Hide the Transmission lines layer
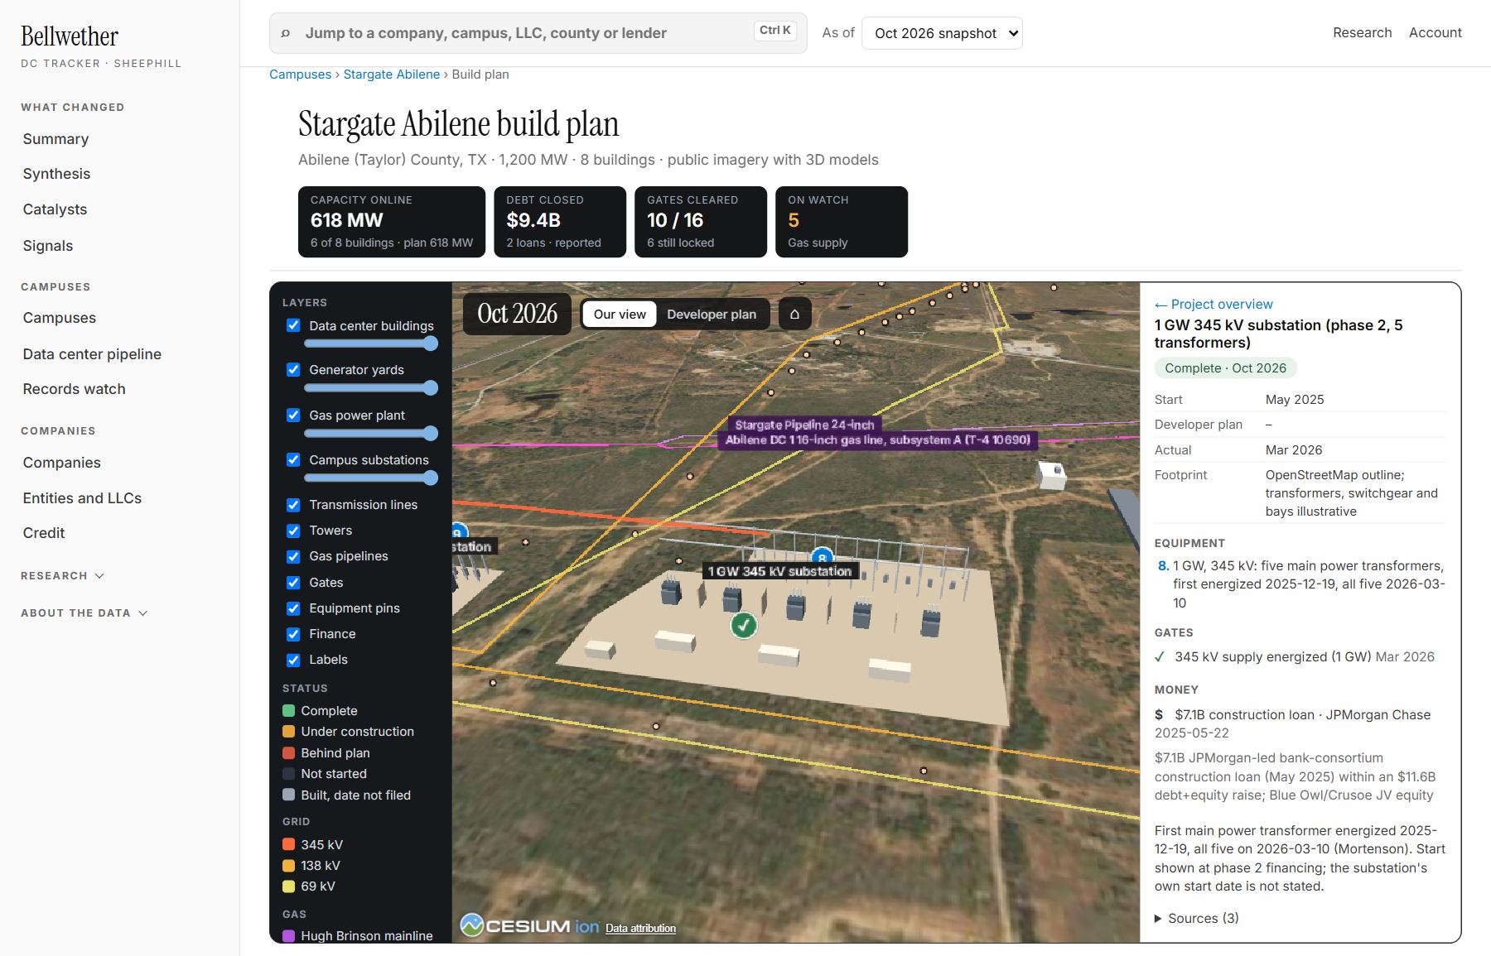The height and width of the screenshot is (956, 1491). click(293, 504)
